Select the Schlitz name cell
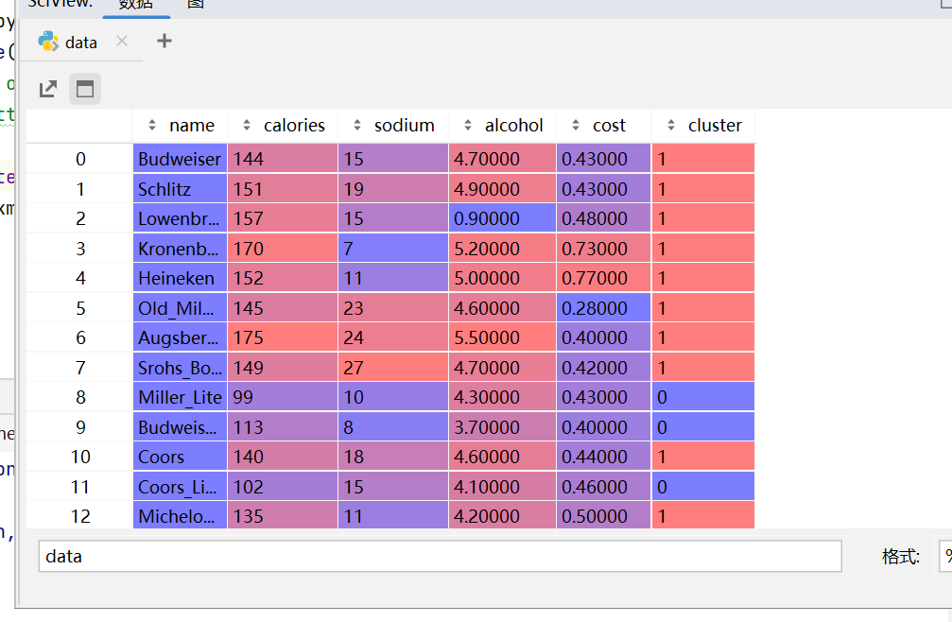The width and height of the screenshot is (952, 622). (181, 189)
